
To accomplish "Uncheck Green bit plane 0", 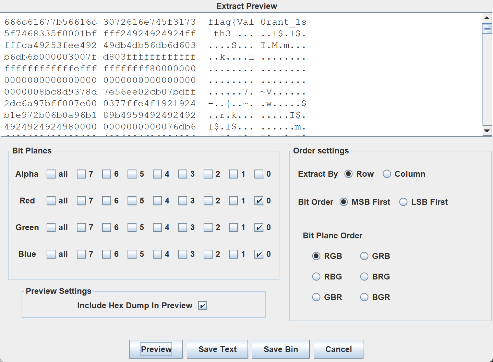I will (259, 227).
